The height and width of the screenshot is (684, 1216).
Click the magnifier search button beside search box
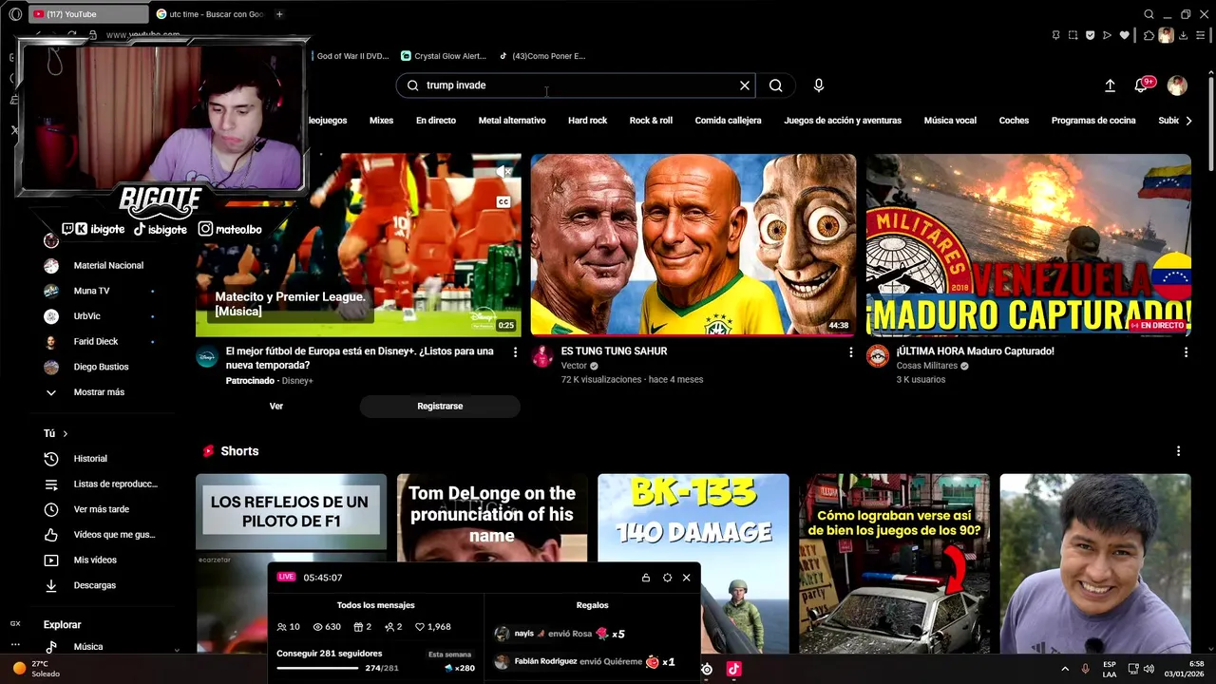pyautogui.click(x=776, y=85)
